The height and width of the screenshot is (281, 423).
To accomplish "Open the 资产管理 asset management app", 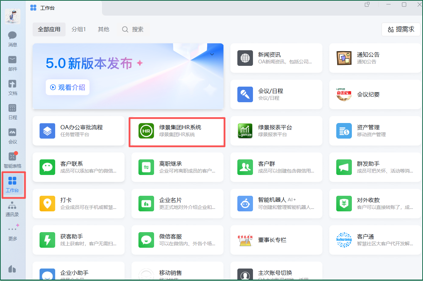I will pyautogui.click(x=375, y=131).
